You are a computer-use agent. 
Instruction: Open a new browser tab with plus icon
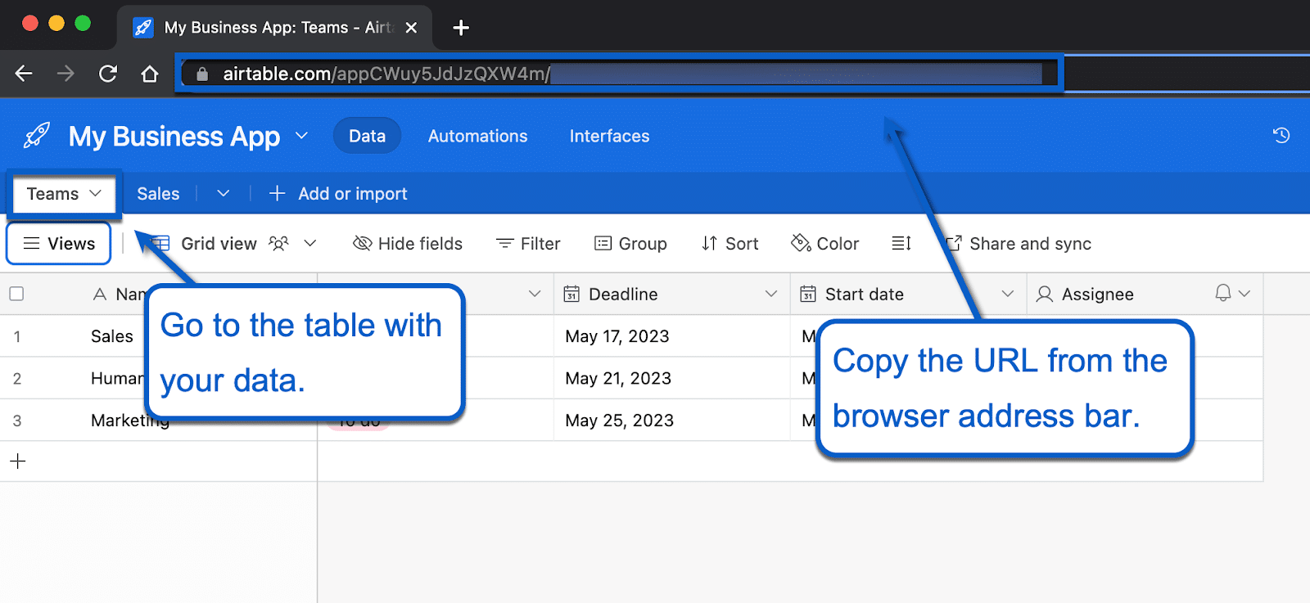(x=461, y=28)
